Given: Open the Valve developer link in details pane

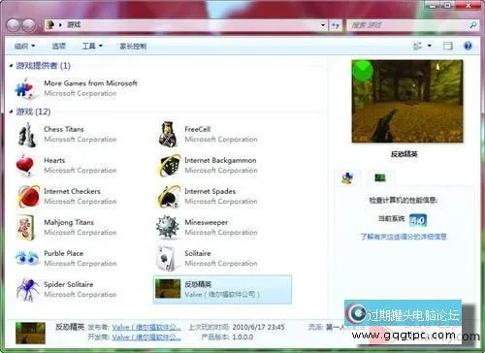Looking at the screenshot, I should (146, 337).
